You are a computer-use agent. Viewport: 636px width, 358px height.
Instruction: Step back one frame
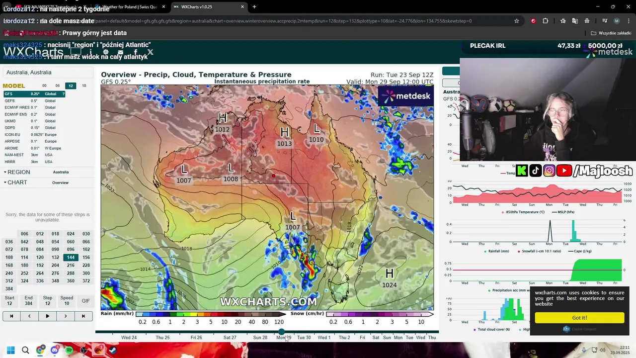[29, 316]
